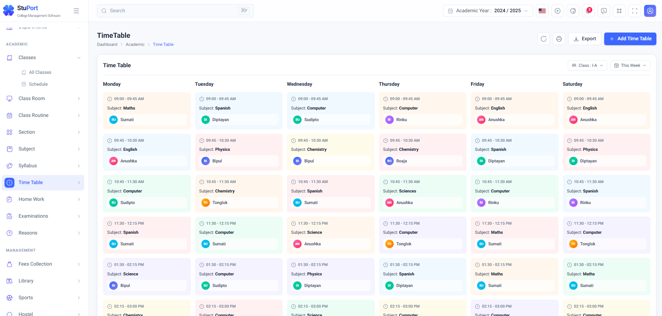Image resolution: width=662 pixels, height=316 pixels.
Task: Expand the Examinations chevron
Action: tap(79, 216)
